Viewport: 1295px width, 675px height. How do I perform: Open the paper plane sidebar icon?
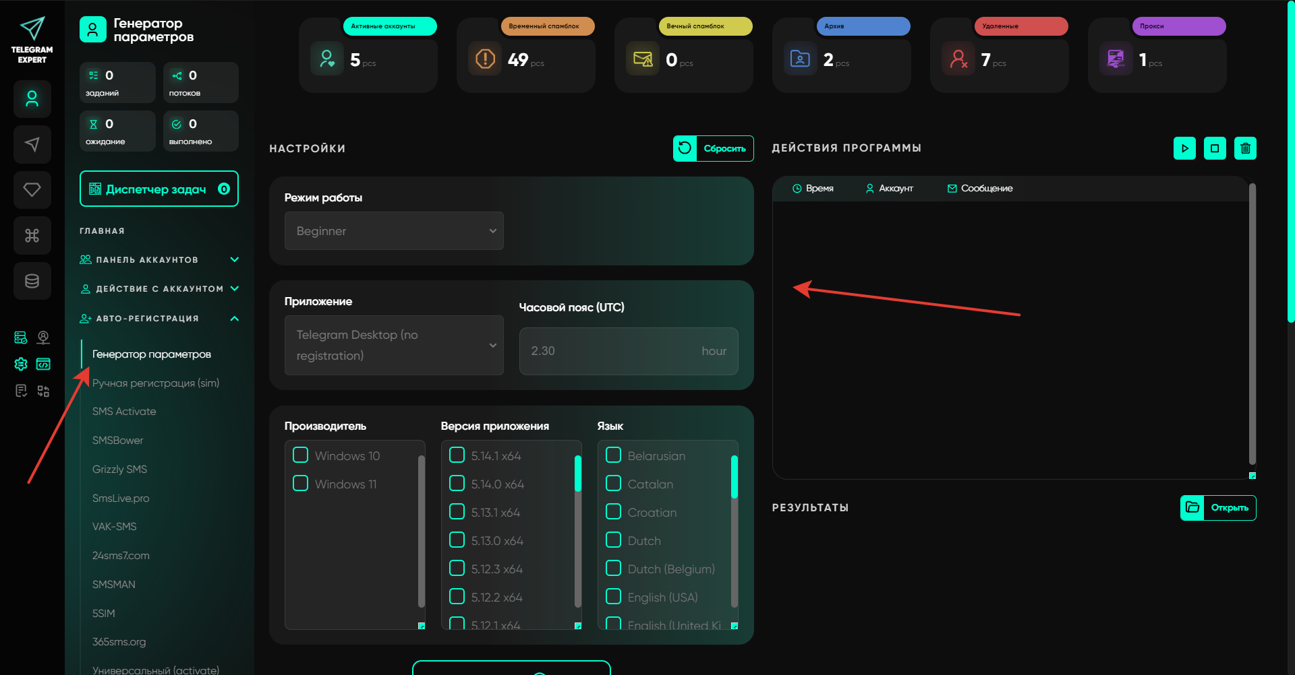click(x=32, y=144)
